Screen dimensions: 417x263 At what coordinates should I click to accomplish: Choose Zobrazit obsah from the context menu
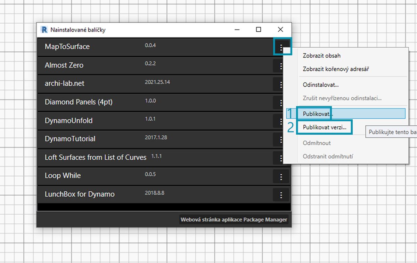pos(321,55)
